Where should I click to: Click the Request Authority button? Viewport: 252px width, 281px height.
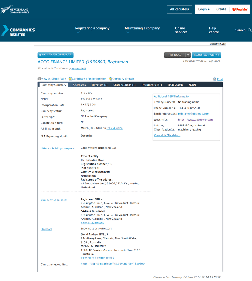click(x=206, y=55)
